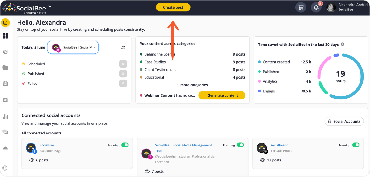Click the SocialBee logo

[25, 8]
